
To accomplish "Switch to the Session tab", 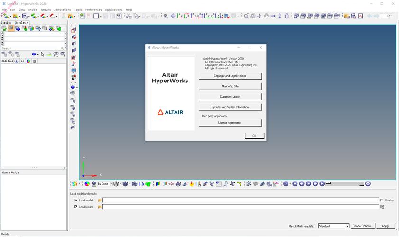I will (6, 23).
